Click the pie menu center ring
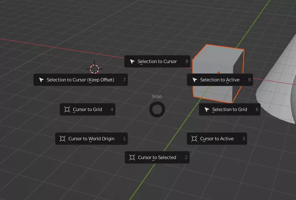 157,109
